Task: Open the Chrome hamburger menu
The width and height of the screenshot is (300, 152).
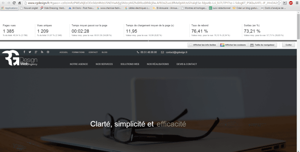Action: tap(297, 3)
